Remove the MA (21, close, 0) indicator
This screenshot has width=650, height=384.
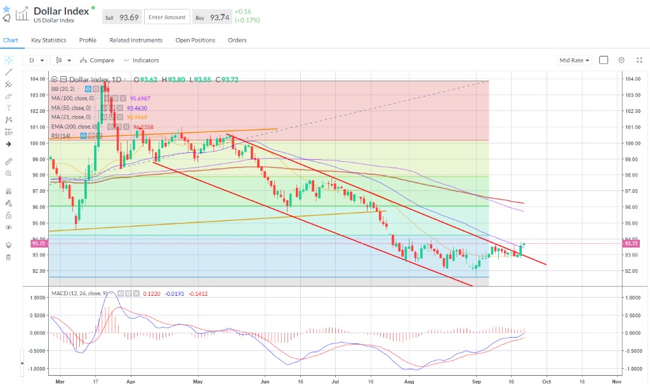120,117
